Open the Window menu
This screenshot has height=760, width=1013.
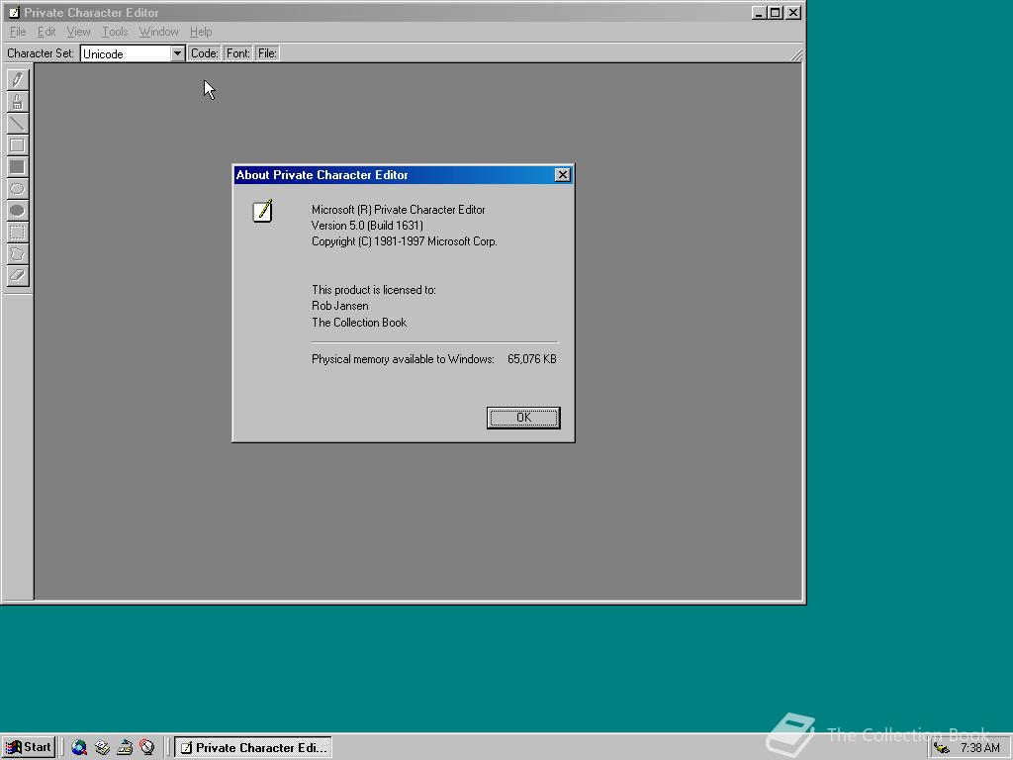click(158, 32)
